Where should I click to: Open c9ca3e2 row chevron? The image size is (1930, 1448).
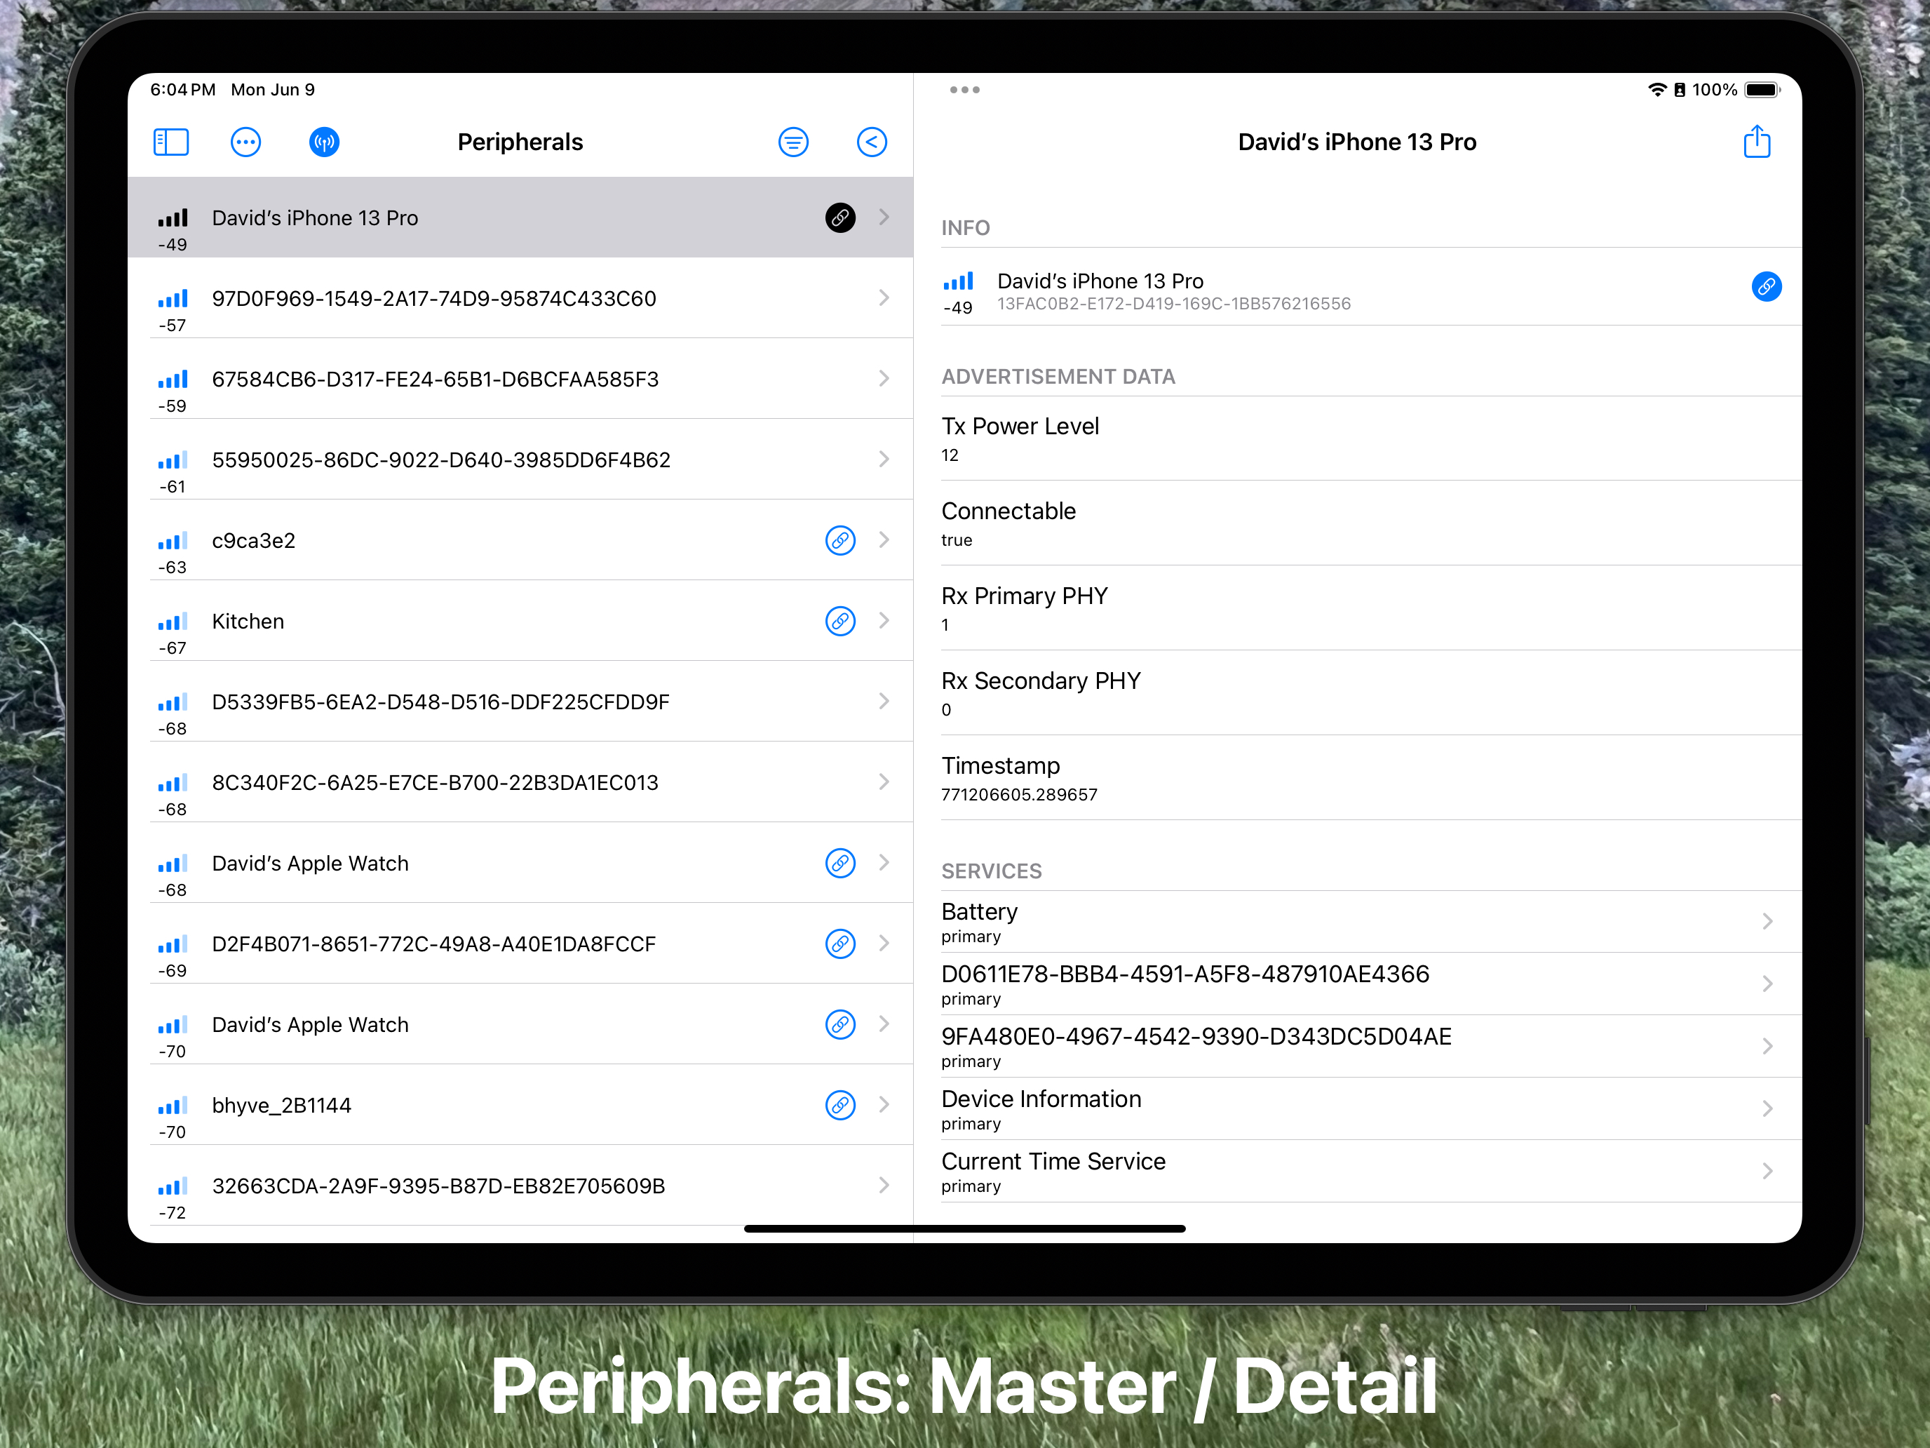point(885,540)
